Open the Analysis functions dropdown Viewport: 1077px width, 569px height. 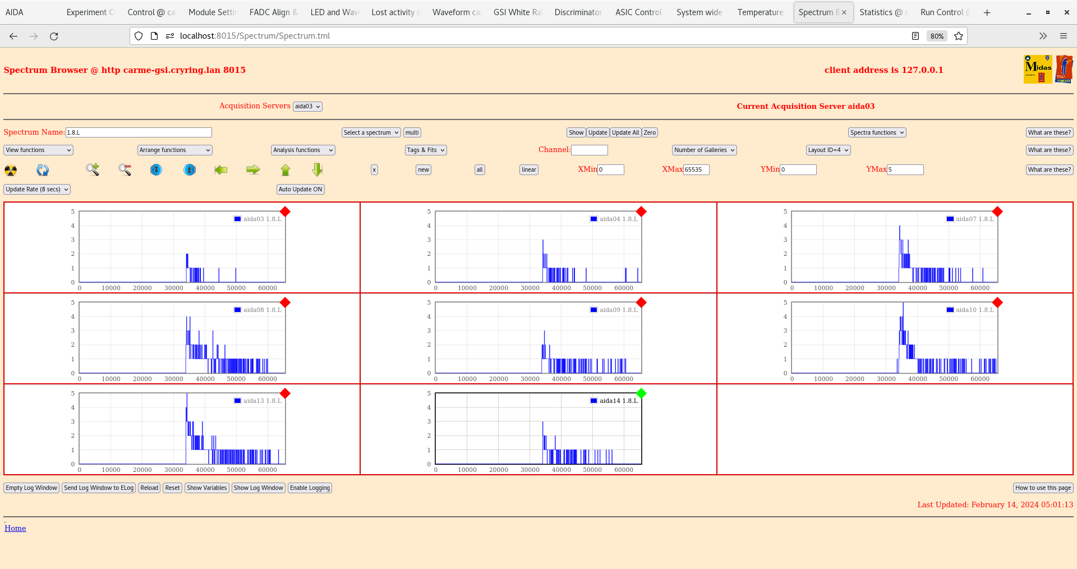(302, 150)
